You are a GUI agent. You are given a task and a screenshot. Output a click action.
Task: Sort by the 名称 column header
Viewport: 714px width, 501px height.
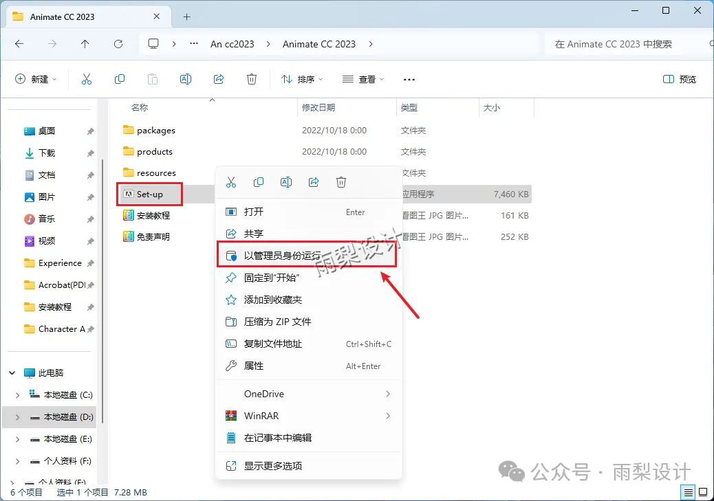[140, 108]
